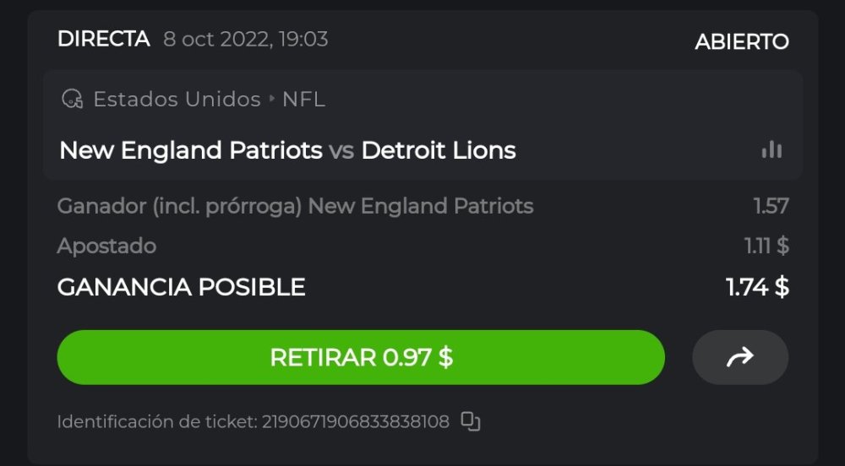
Task: Click the GANANCIA POSIBLE label
Action: click(181, 287)
